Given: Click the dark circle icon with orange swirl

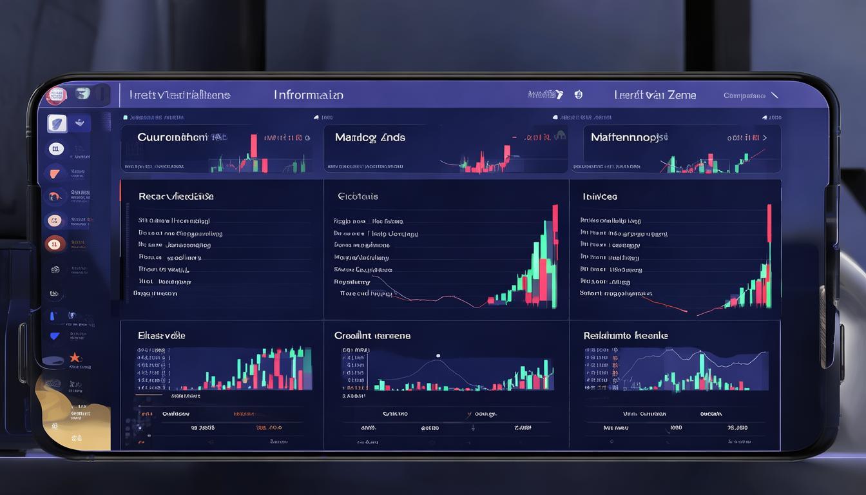Looking at the screenshot, I should pyautogui.click(x=55, y=196).
